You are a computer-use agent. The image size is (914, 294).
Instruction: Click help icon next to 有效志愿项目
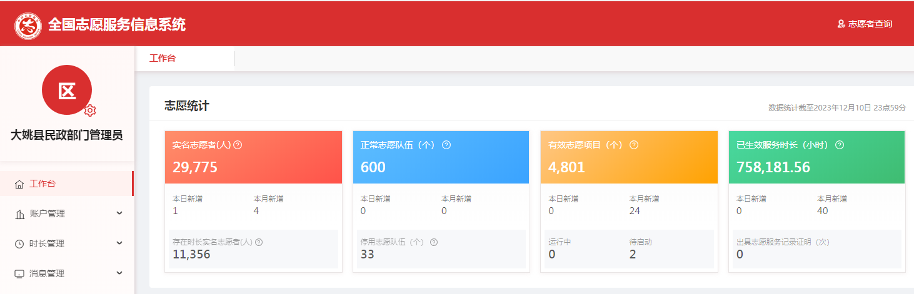(634, 145)
